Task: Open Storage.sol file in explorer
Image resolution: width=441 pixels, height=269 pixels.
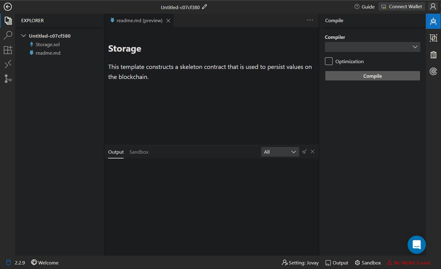Action: (47, 44)
